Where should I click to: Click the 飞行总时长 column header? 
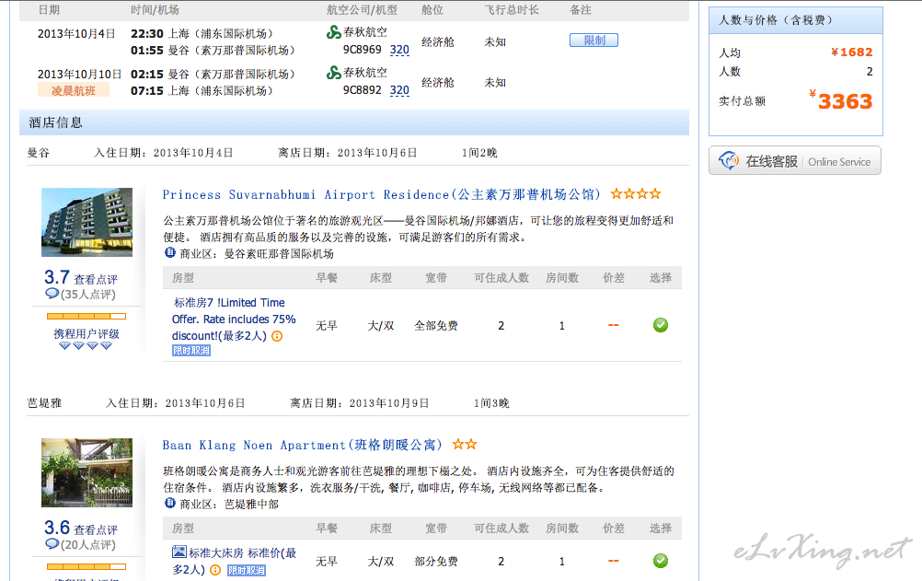511,10
